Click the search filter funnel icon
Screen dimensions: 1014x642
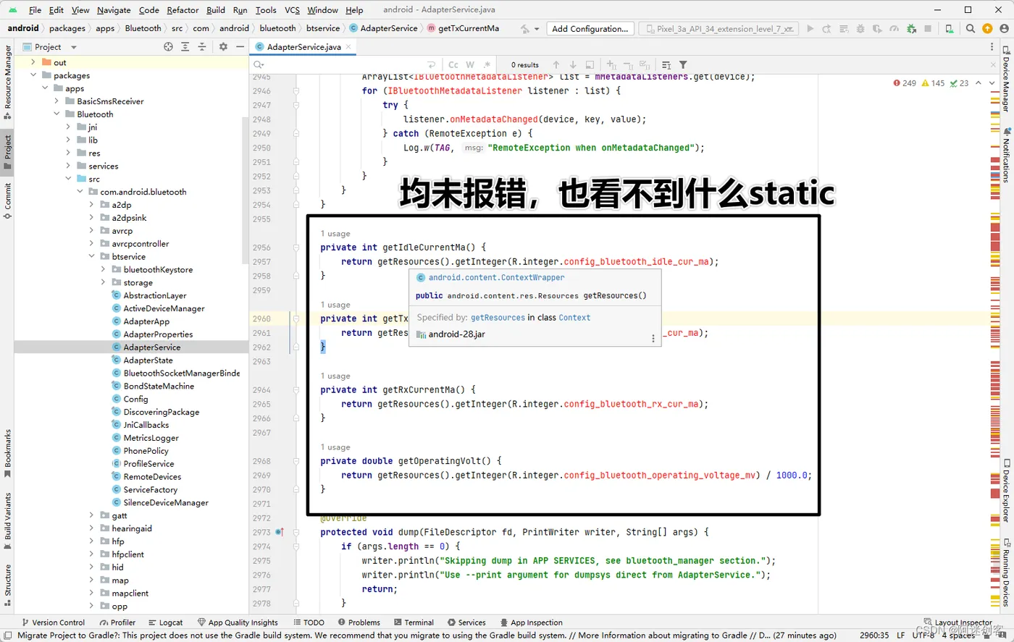[683, 64]
